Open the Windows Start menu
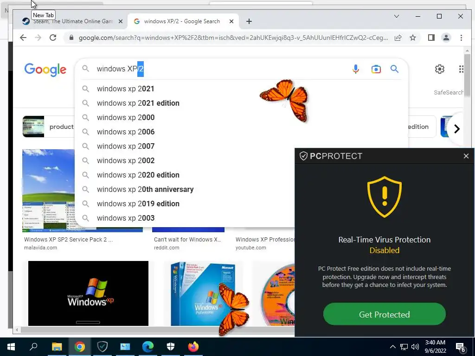 (11, 347)
